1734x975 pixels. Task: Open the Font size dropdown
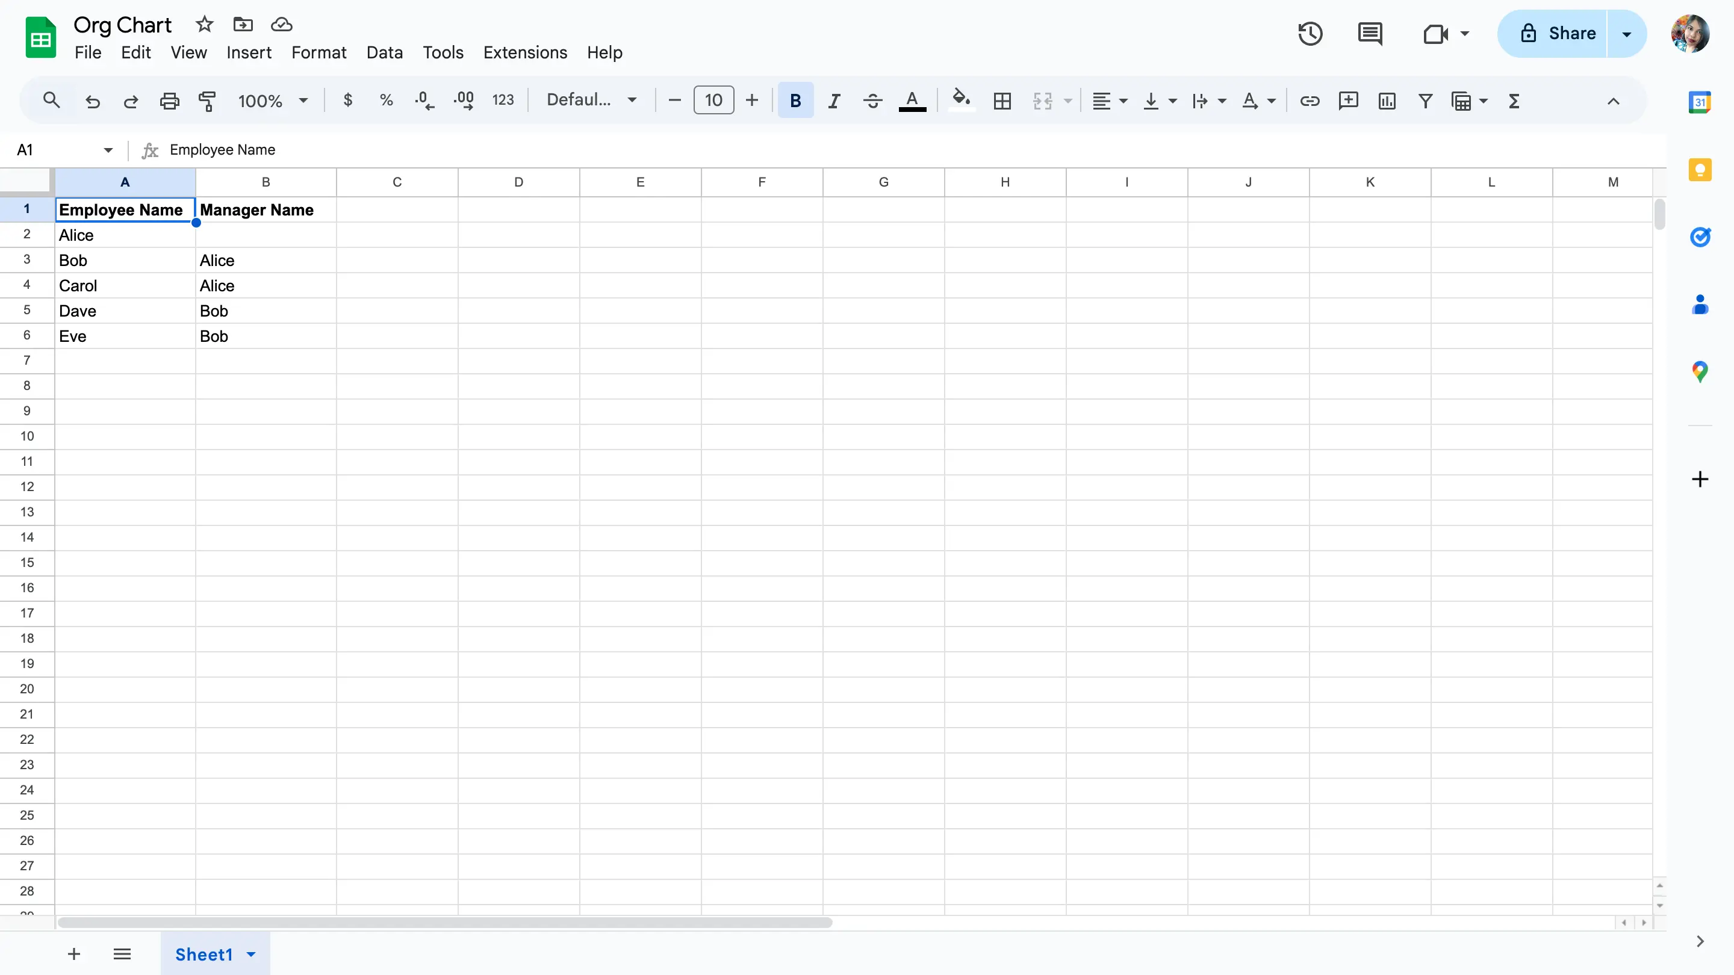[x=713, y=100]
